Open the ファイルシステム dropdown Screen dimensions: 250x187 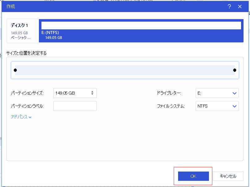pyautogui.click(x=217, y=106)
